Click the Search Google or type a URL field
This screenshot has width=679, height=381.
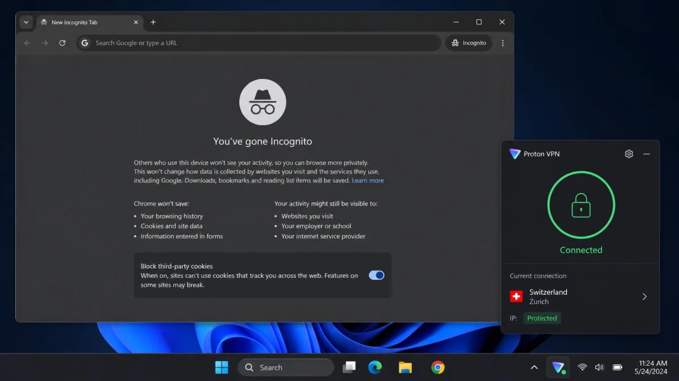(x=259, y=43)
